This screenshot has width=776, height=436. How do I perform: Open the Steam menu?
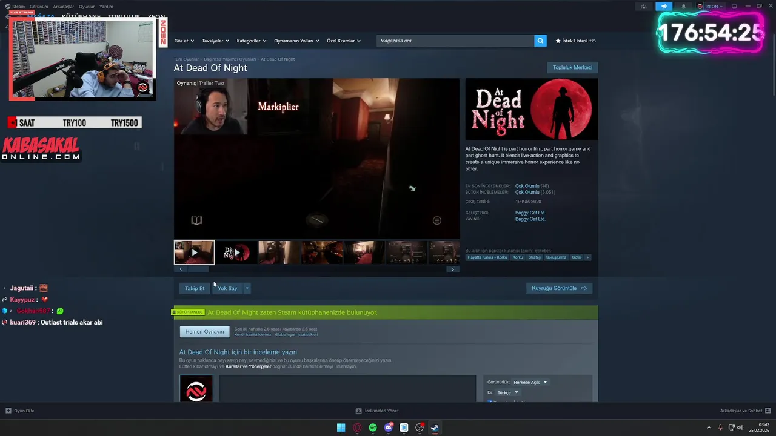(15, 7)
